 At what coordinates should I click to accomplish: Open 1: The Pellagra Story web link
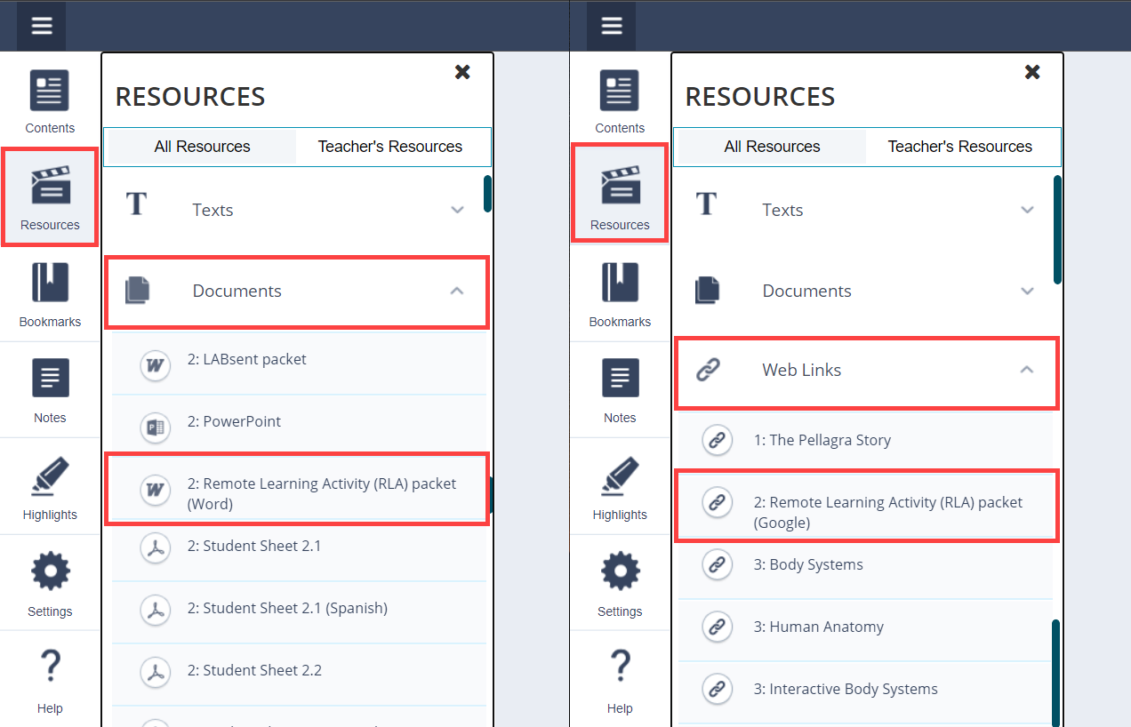tap(822, 440)
